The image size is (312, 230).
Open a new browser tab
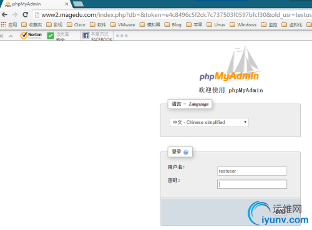pyautogui.click(x=78, y=4)
